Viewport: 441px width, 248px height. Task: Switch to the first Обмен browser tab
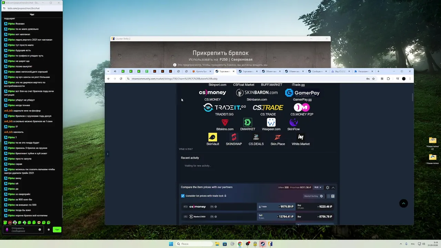coord(270,71)
